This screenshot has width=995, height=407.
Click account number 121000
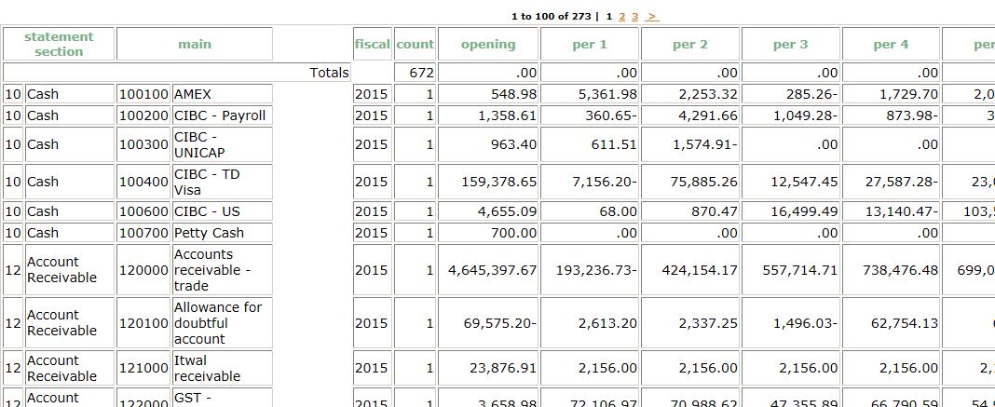[x=144, y=368]
